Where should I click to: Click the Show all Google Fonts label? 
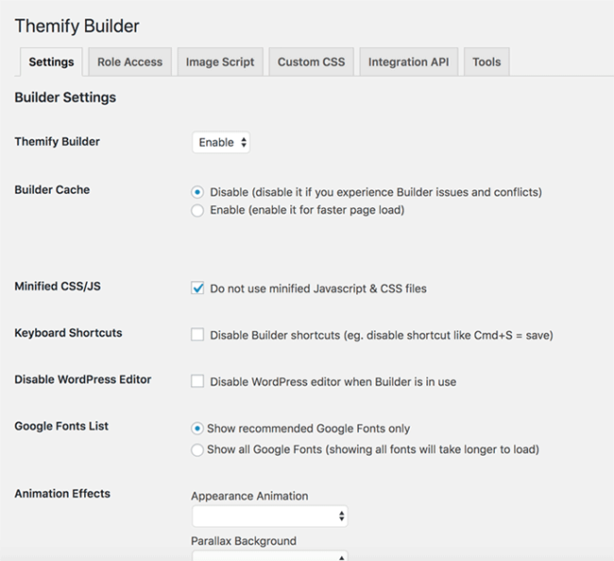click(373, 449)
